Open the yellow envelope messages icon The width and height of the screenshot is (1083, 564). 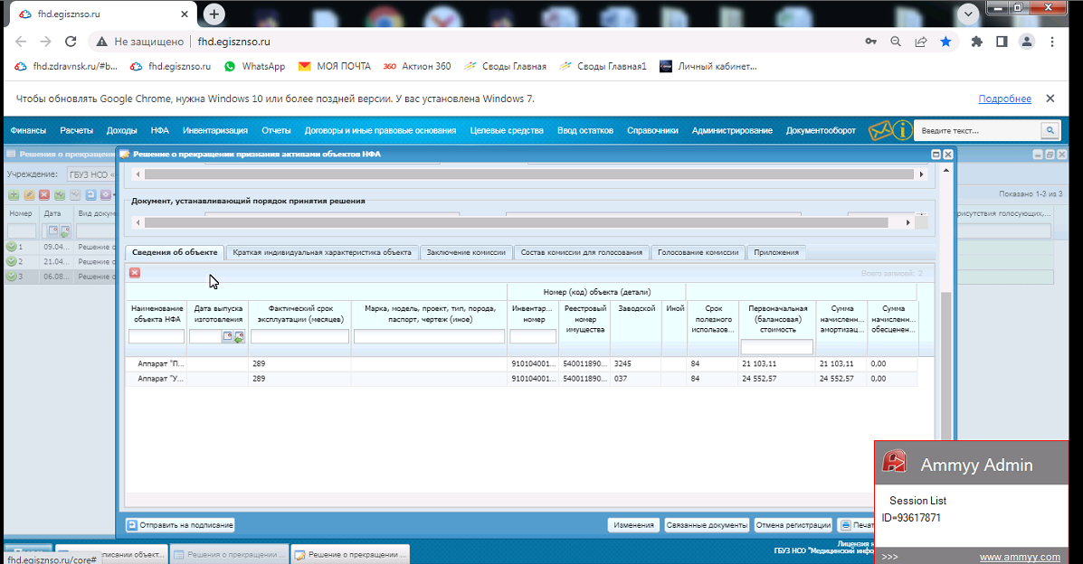point(880,130)
